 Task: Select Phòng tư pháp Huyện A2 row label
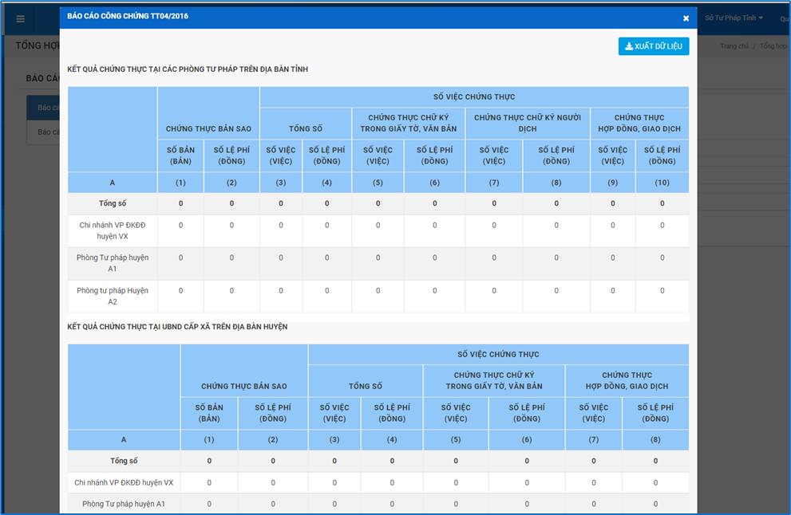pyautogui.click(x=113, y=296)
